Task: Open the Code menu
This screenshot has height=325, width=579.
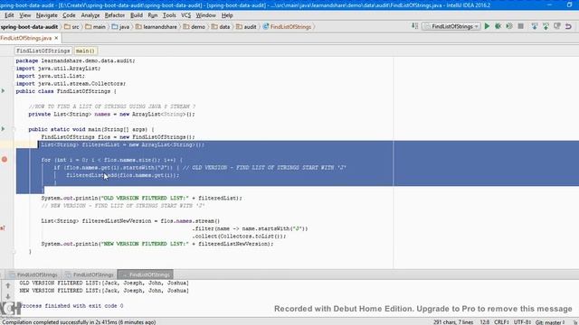Action: tap(69, 15)
